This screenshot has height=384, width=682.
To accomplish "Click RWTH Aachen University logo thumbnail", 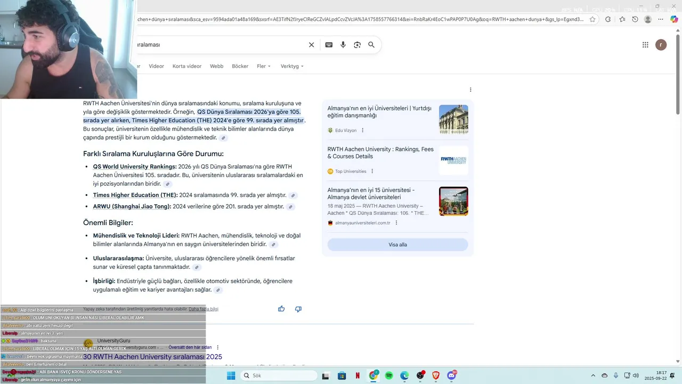I will point(453,160).
